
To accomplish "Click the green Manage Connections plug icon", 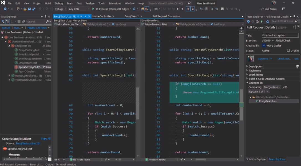I will pos(261,21).
